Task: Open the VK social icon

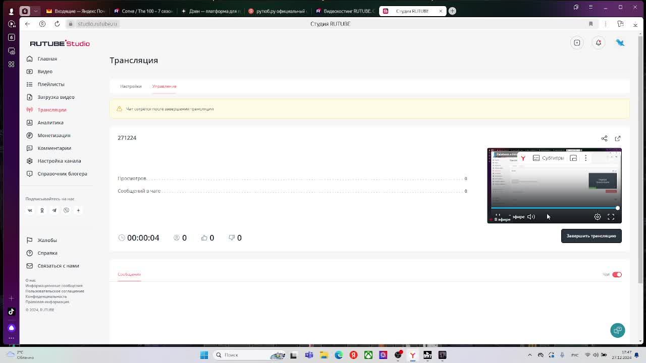Action: click(x=30, y=210)
